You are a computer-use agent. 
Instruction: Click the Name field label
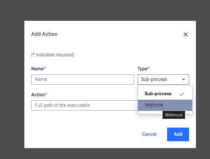tap(37, 69)
